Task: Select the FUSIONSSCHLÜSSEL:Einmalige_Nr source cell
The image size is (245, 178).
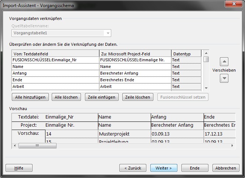Action: [x=55, y=60]
